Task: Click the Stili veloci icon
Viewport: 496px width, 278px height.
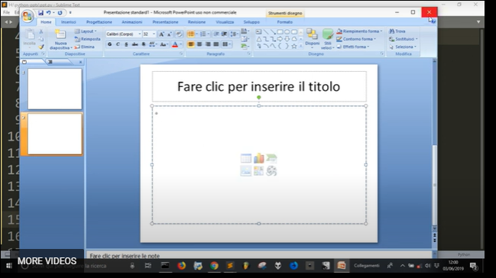Action: (x=328, y=34)
